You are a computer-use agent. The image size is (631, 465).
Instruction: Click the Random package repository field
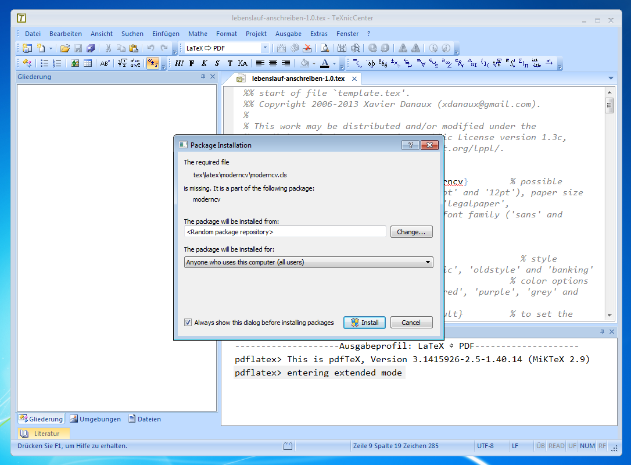point(285,232)
